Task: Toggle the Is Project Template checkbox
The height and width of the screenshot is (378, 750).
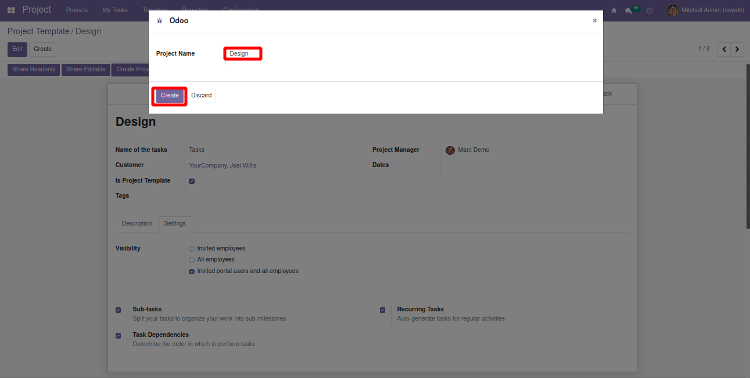Action: [x=192, y=181]
